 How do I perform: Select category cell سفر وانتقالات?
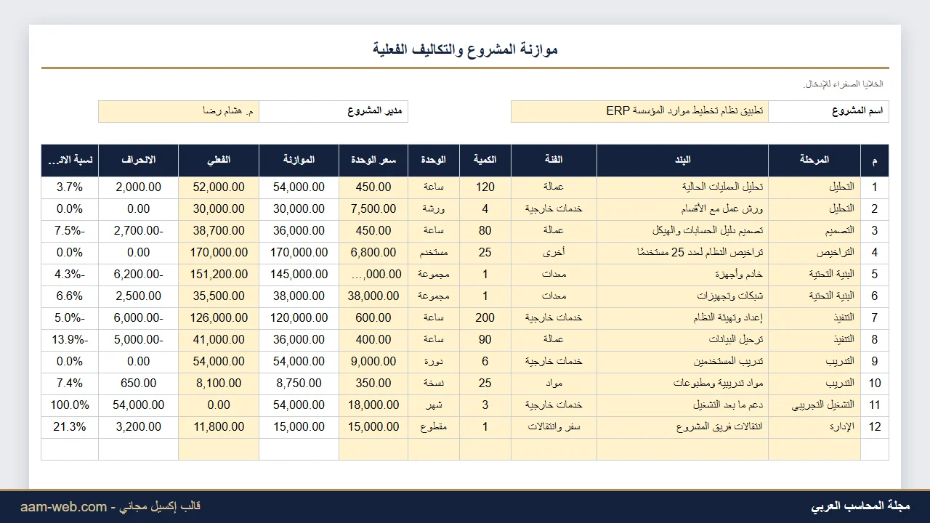pyautogui.click(x=554, y=427)
